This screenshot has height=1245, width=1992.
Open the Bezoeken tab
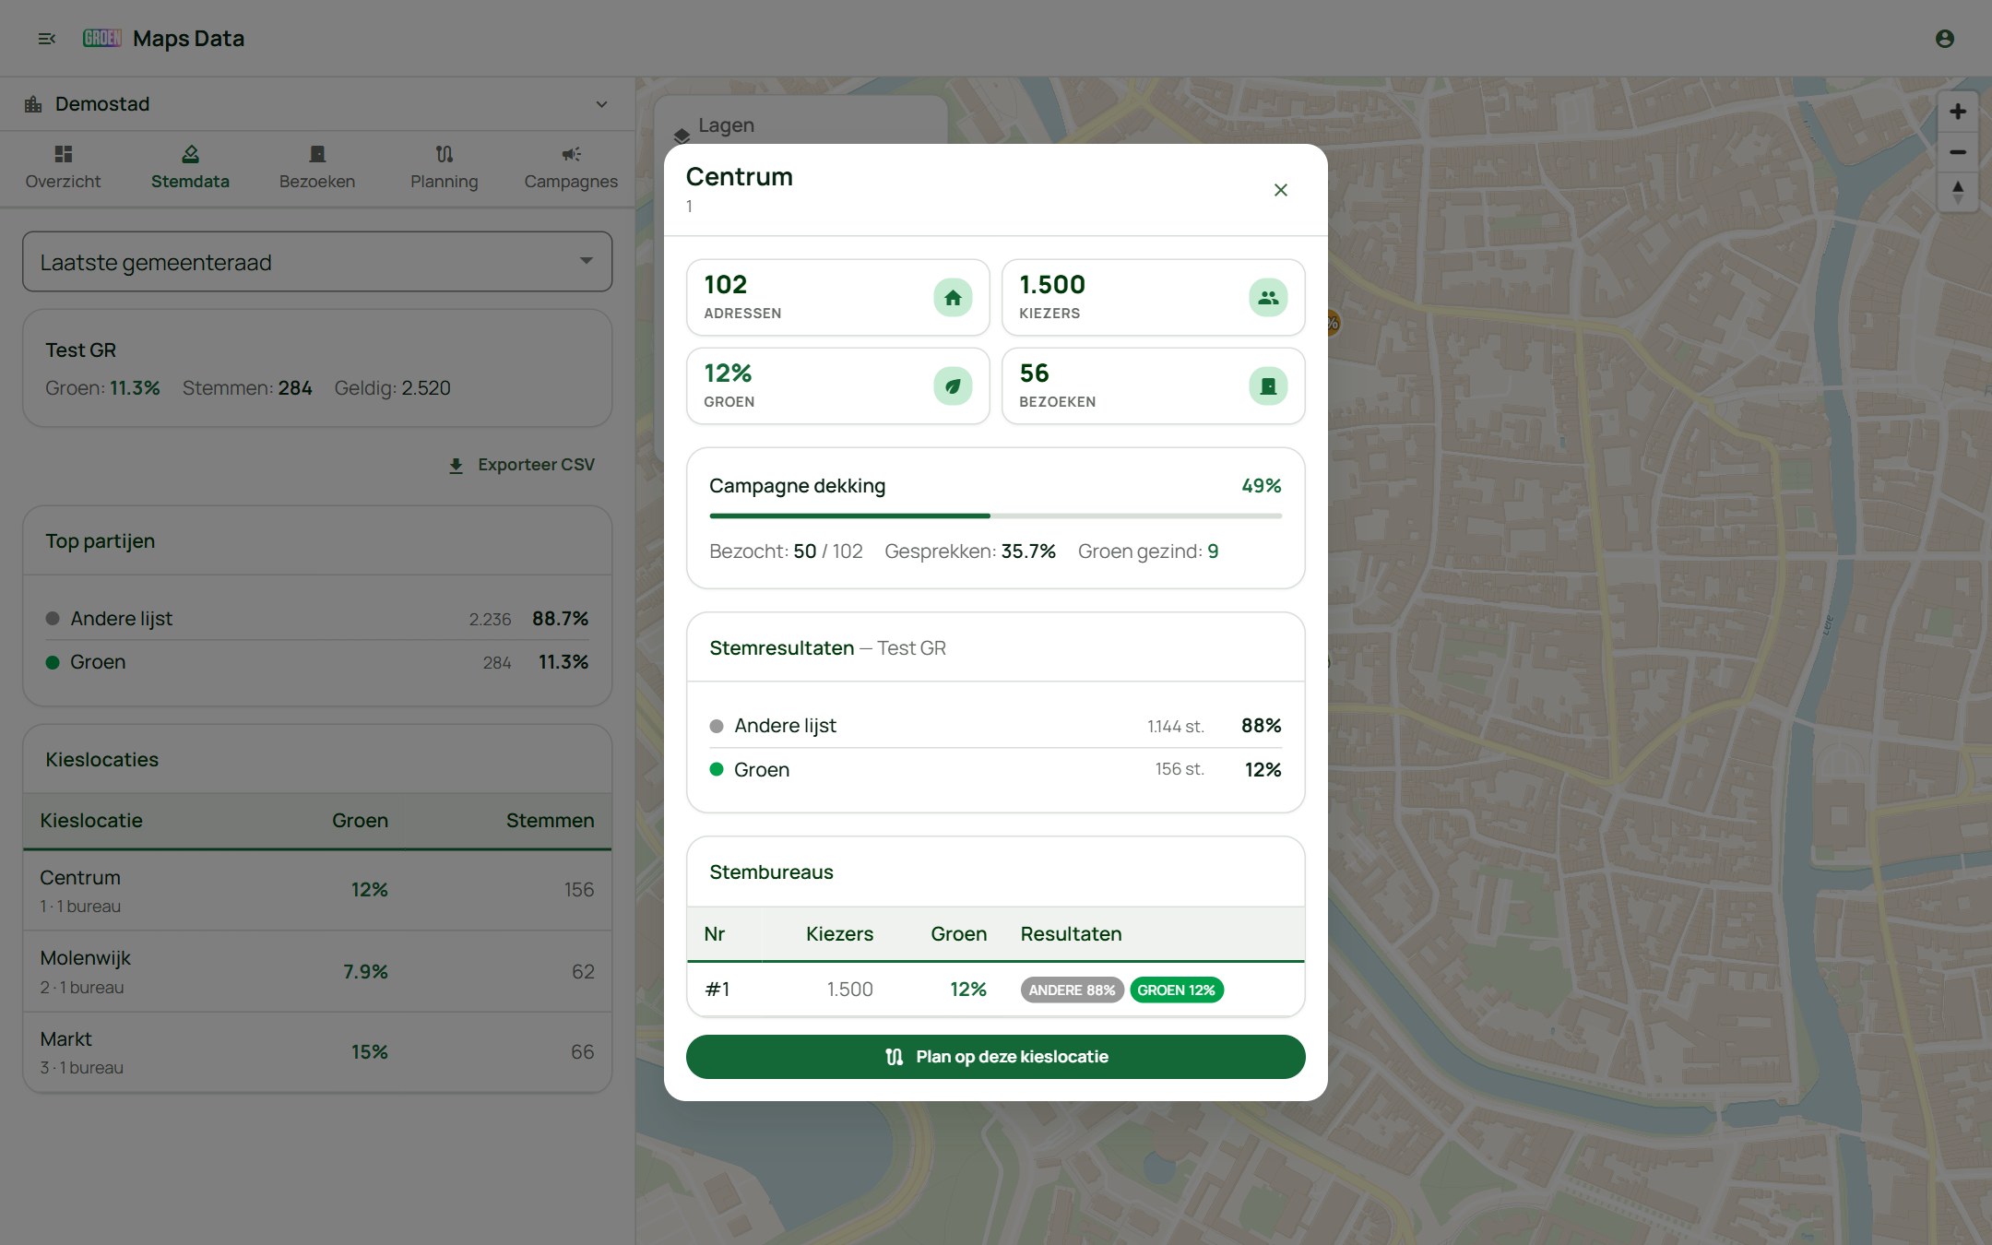point(317,168)
